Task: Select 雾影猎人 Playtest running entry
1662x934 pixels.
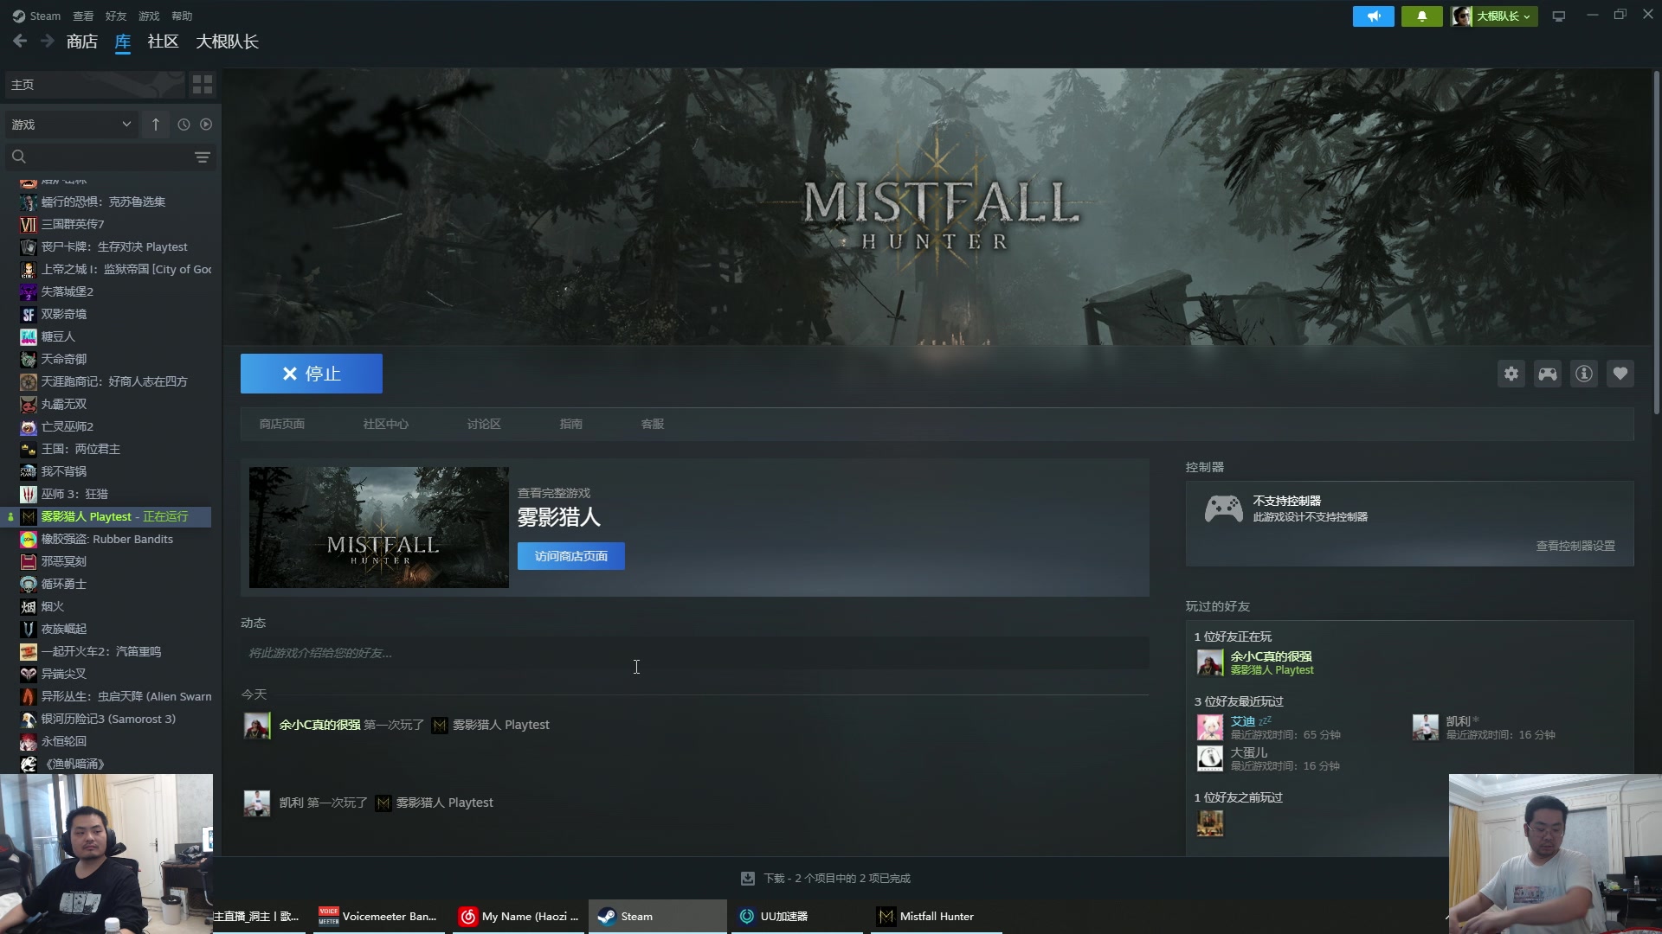Action: coord(107,516)
